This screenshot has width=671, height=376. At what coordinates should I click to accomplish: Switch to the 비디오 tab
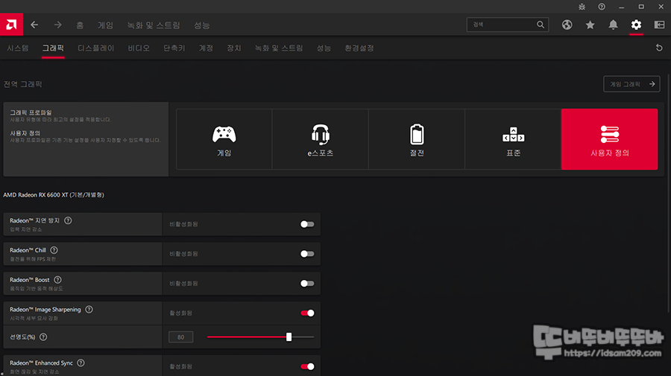tap(139, 48)
